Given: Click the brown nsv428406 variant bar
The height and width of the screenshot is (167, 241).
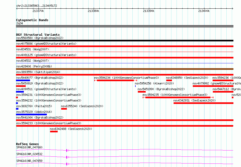Looking at the screenshot, I should tap(125, 69).
